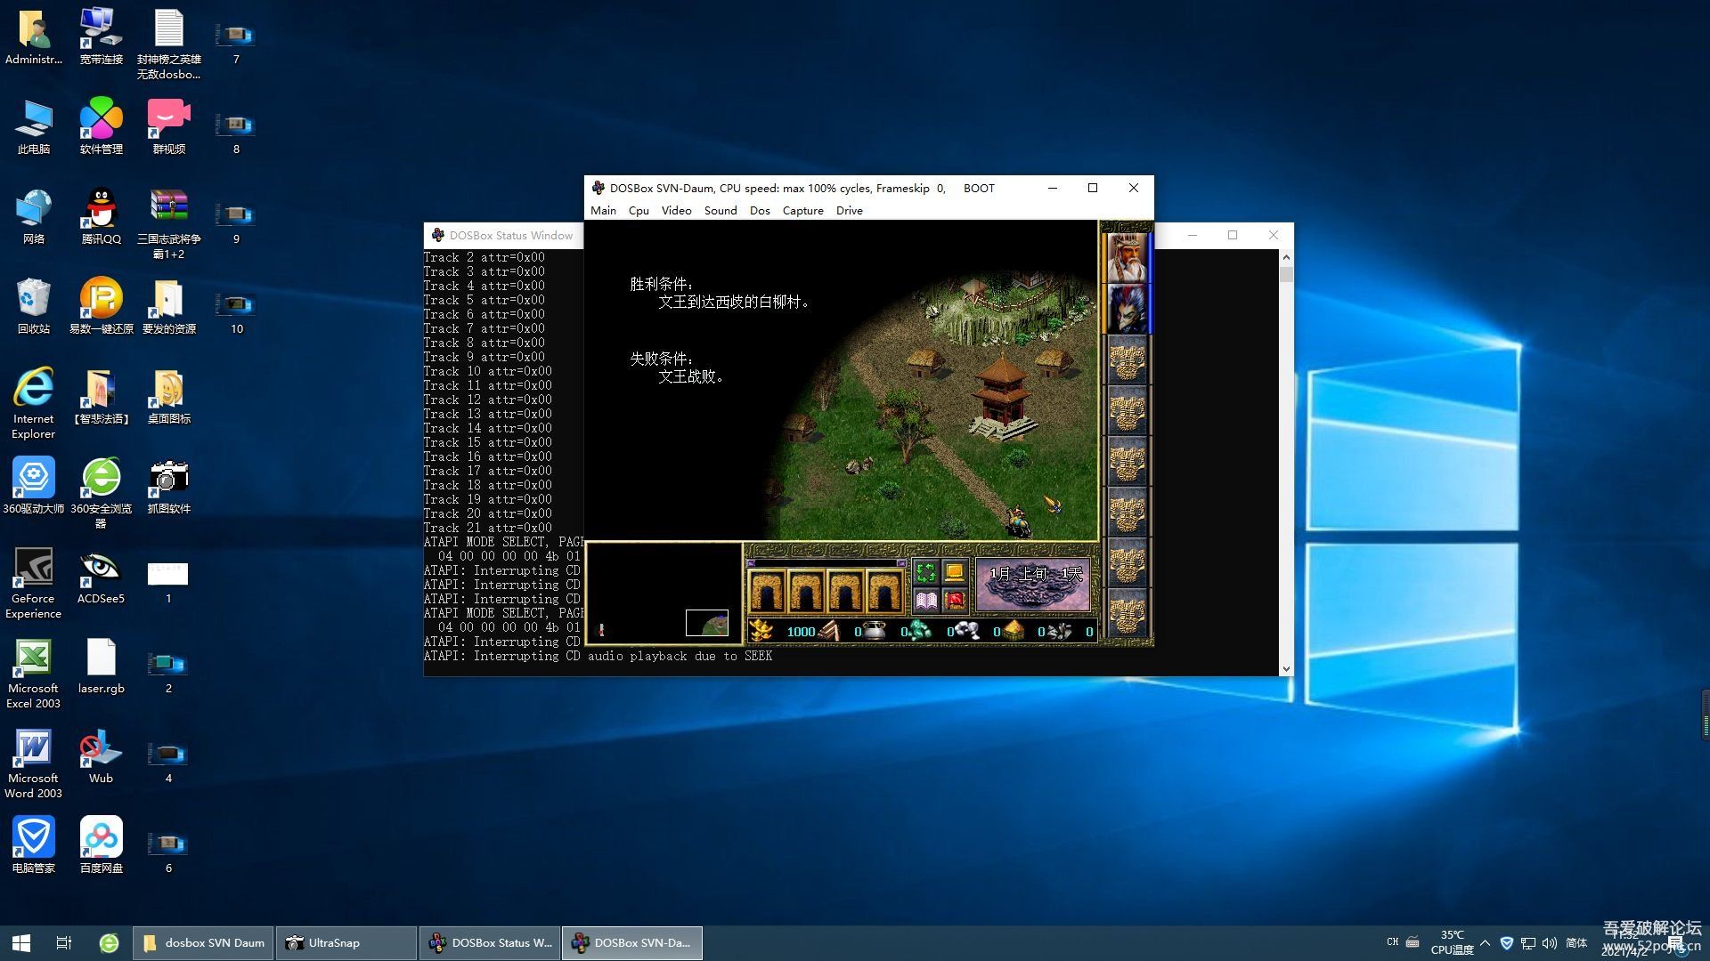Select the 百度网盘 desktop icon
Viewport: 1710px width, 961px height.
click(101, 845)
